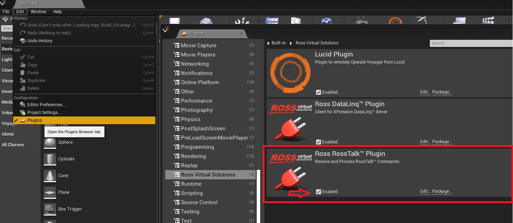Click the Plane shape icon
513x223 pixels.
[50, 192]
